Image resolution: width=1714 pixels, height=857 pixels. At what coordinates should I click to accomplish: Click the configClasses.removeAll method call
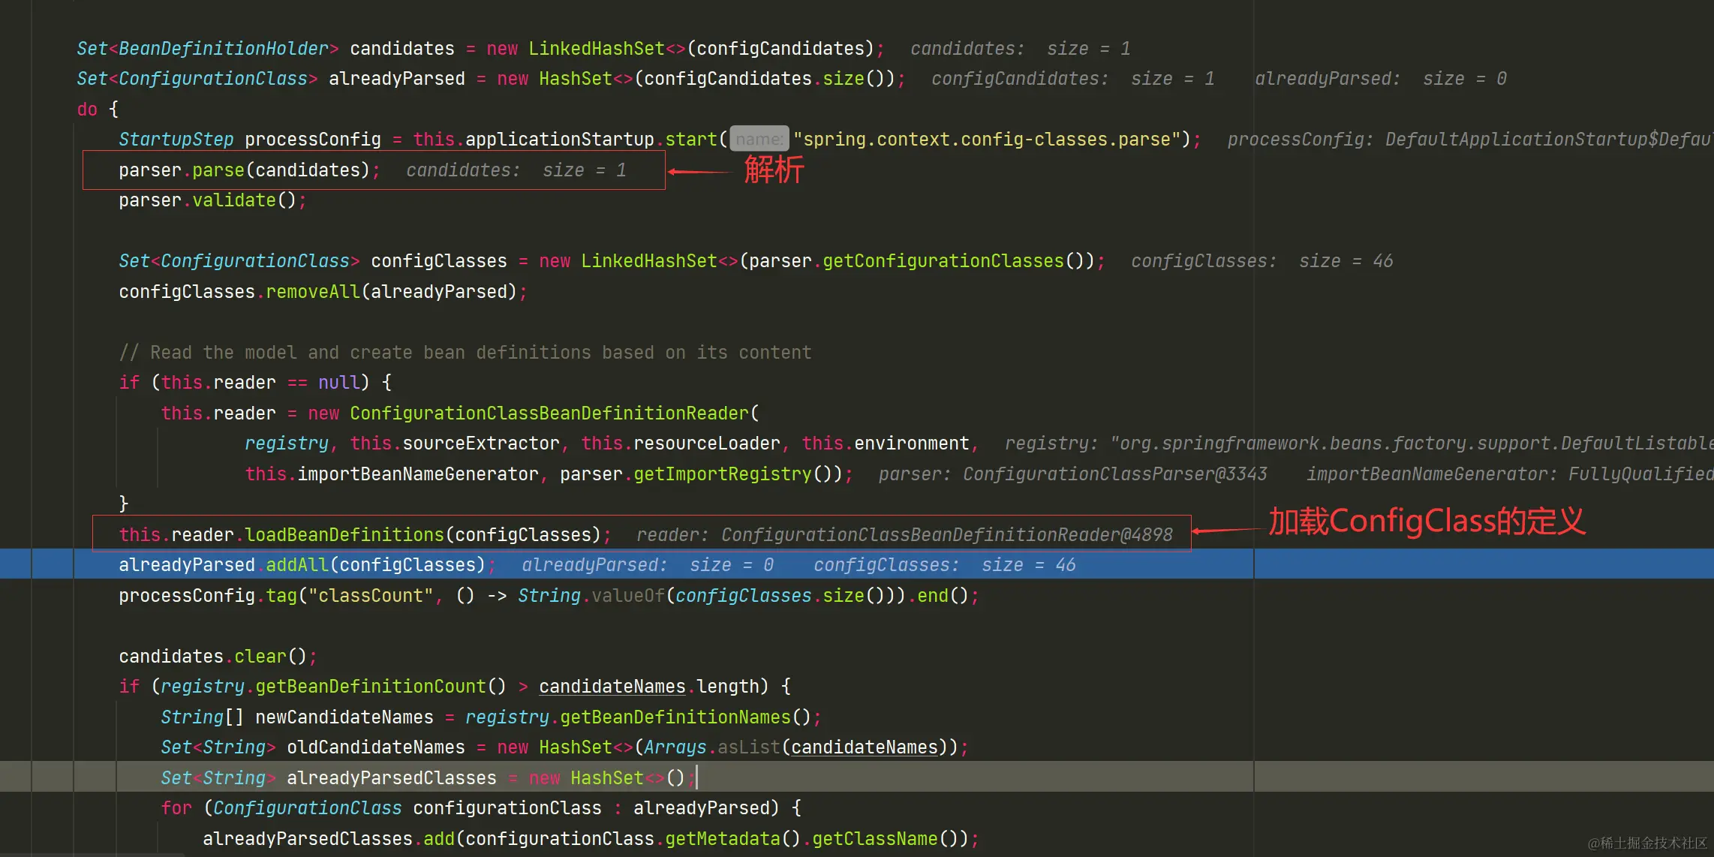click(x=313, y=292)
